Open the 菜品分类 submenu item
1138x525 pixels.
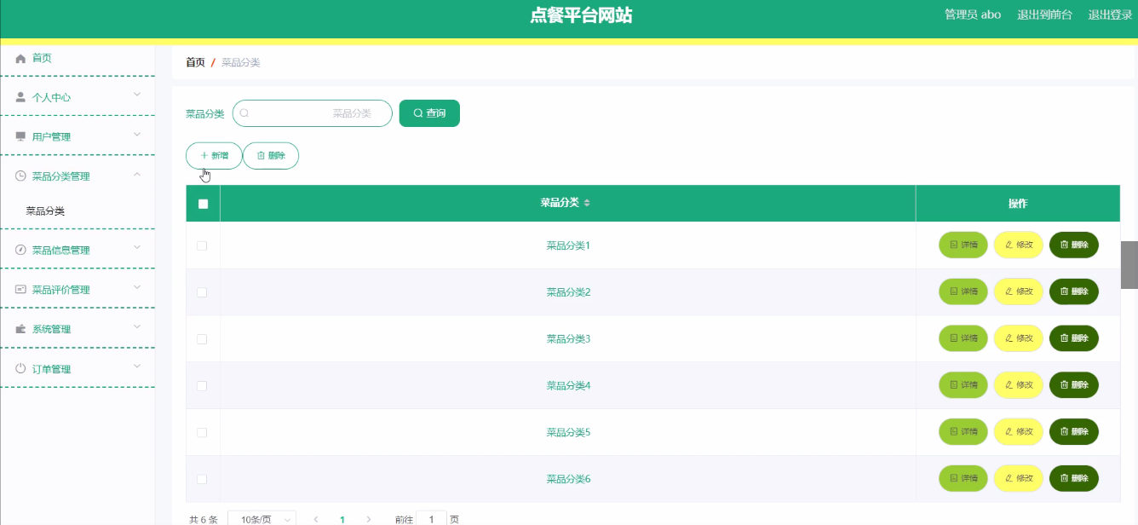46,211
